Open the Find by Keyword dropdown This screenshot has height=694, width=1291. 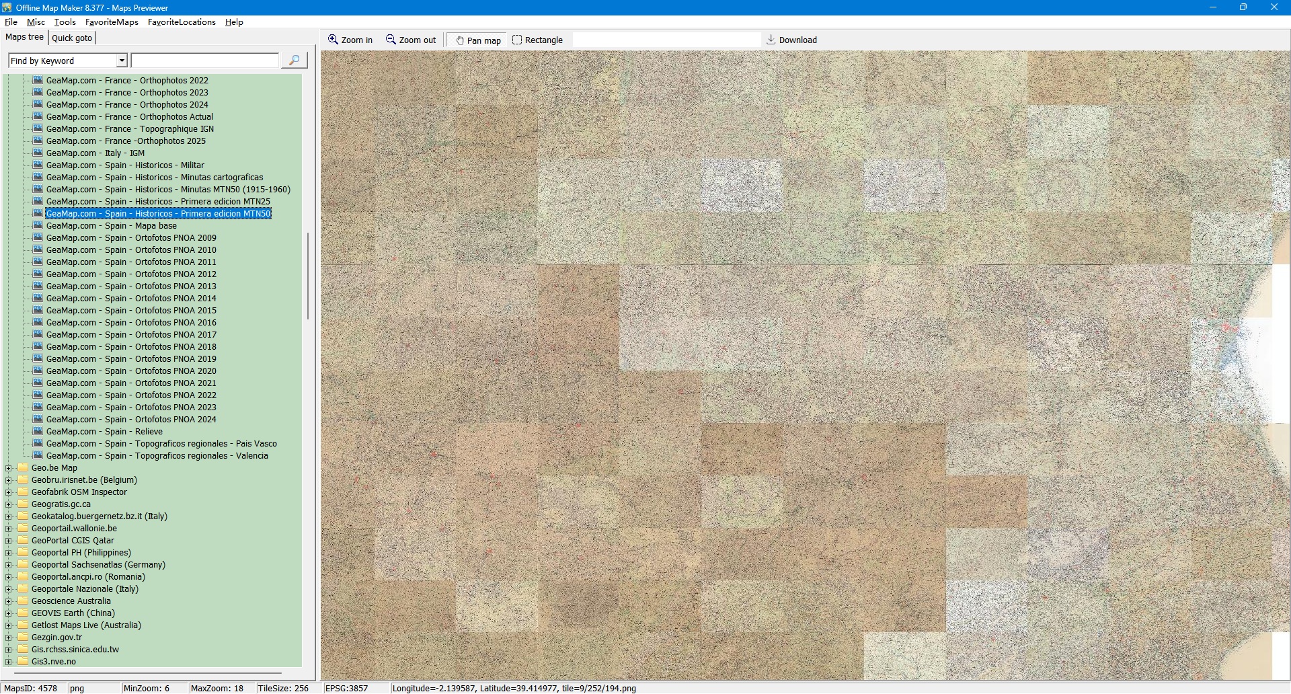coord(122,61)
